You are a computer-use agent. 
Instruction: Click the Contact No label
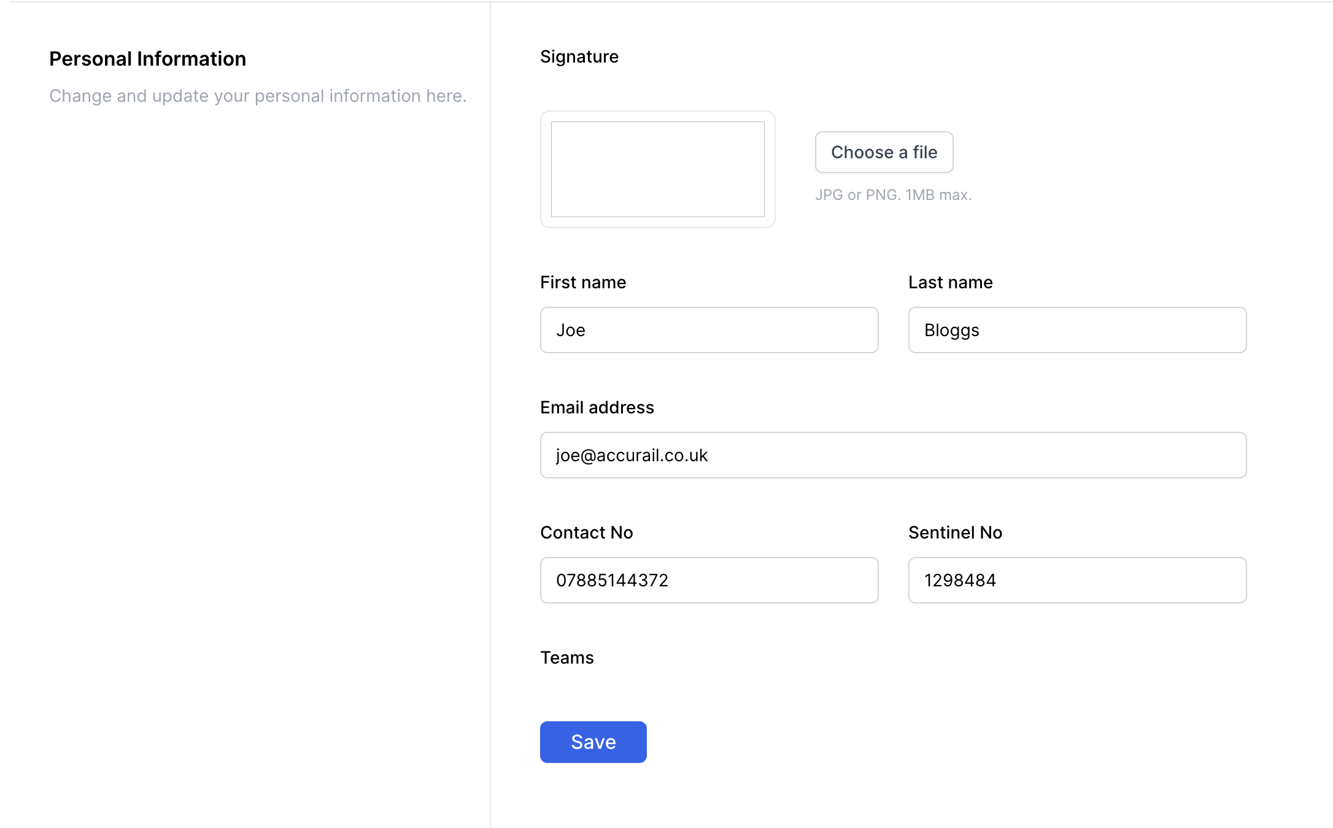[586, 532]
